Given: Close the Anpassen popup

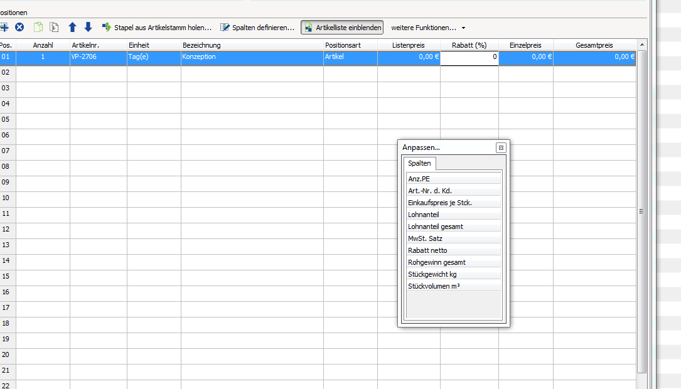Looking at the screenshot, I should [x=501, y=147].
